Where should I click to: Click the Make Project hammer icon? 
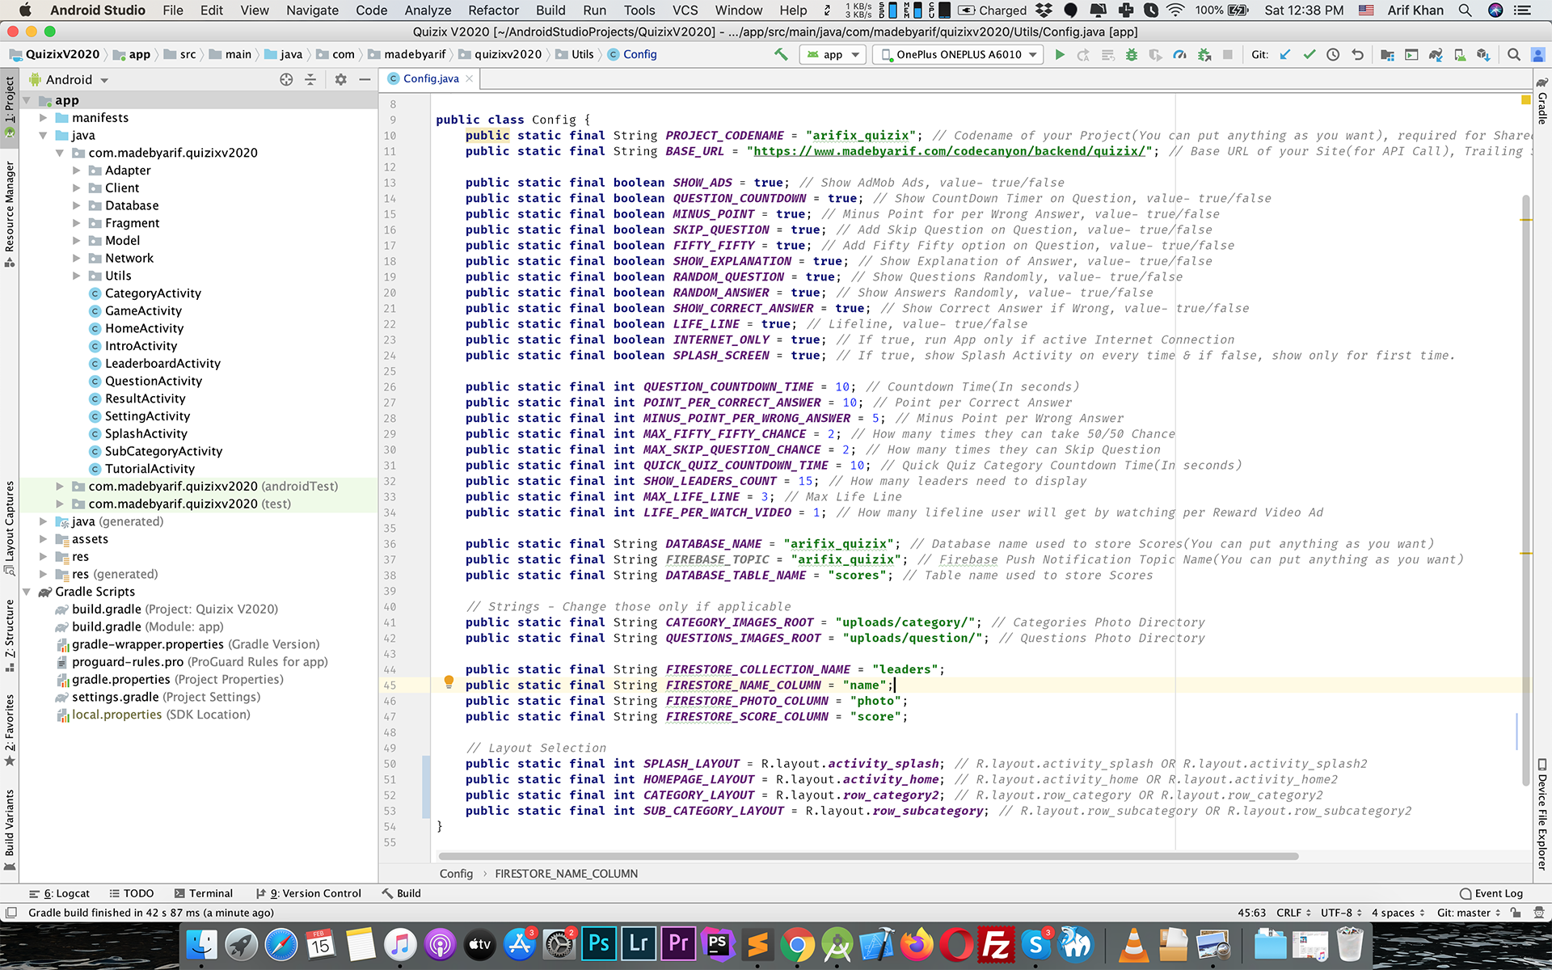781,54
